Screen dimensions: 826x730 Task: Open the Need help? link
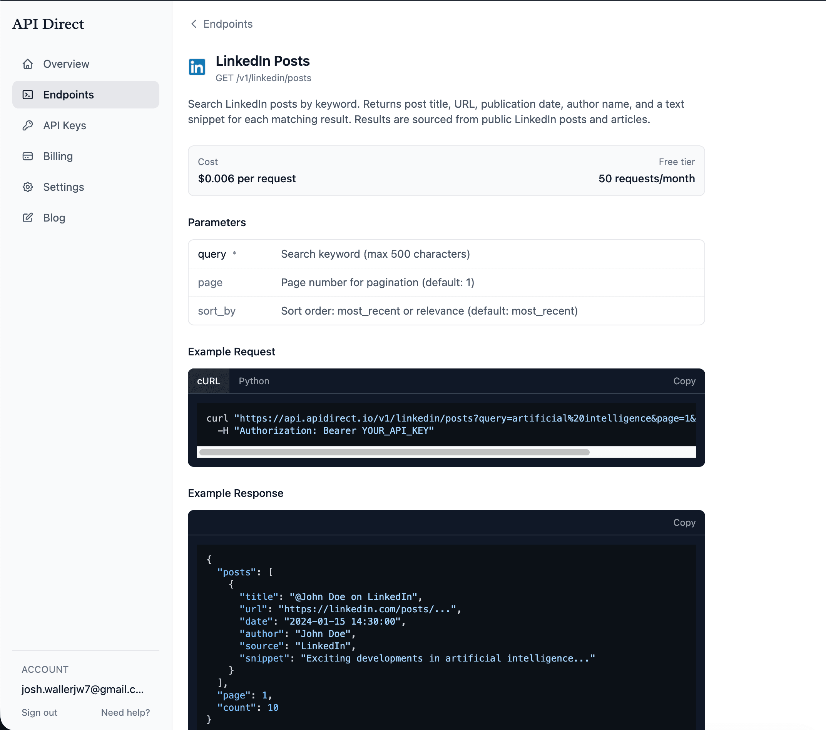point(125,713)
